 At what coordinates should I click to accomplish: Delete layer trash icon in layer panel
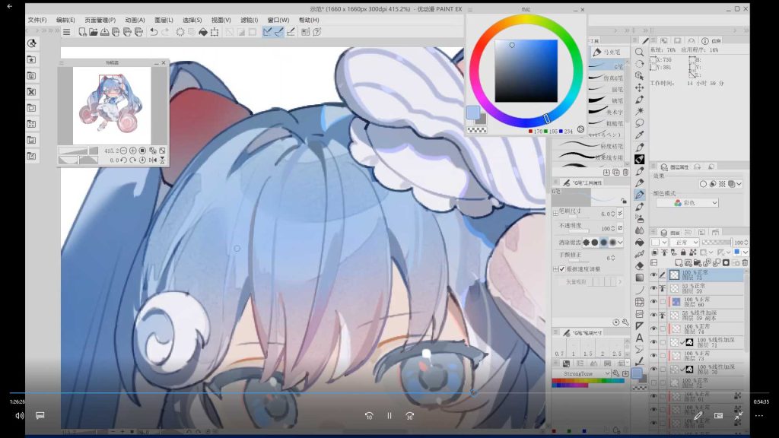point(745,262)
